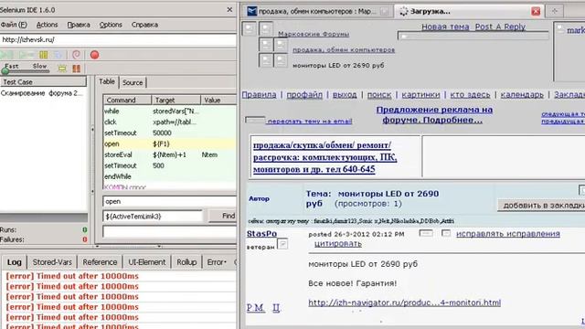The width and height of the screenshot is (585, 329).
Task: Open the 'поиск' search link
Action: (379, 95)
